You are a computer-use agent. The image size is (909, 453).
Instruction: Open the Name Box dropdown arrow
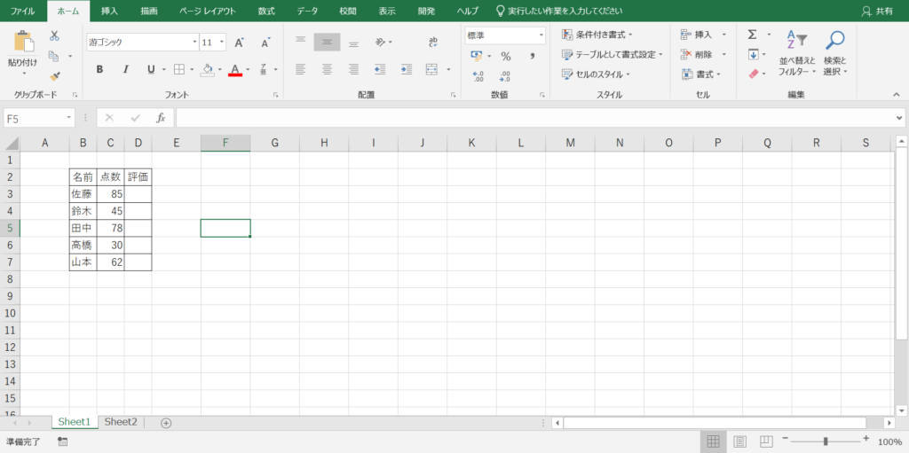(x=69, y=118)
